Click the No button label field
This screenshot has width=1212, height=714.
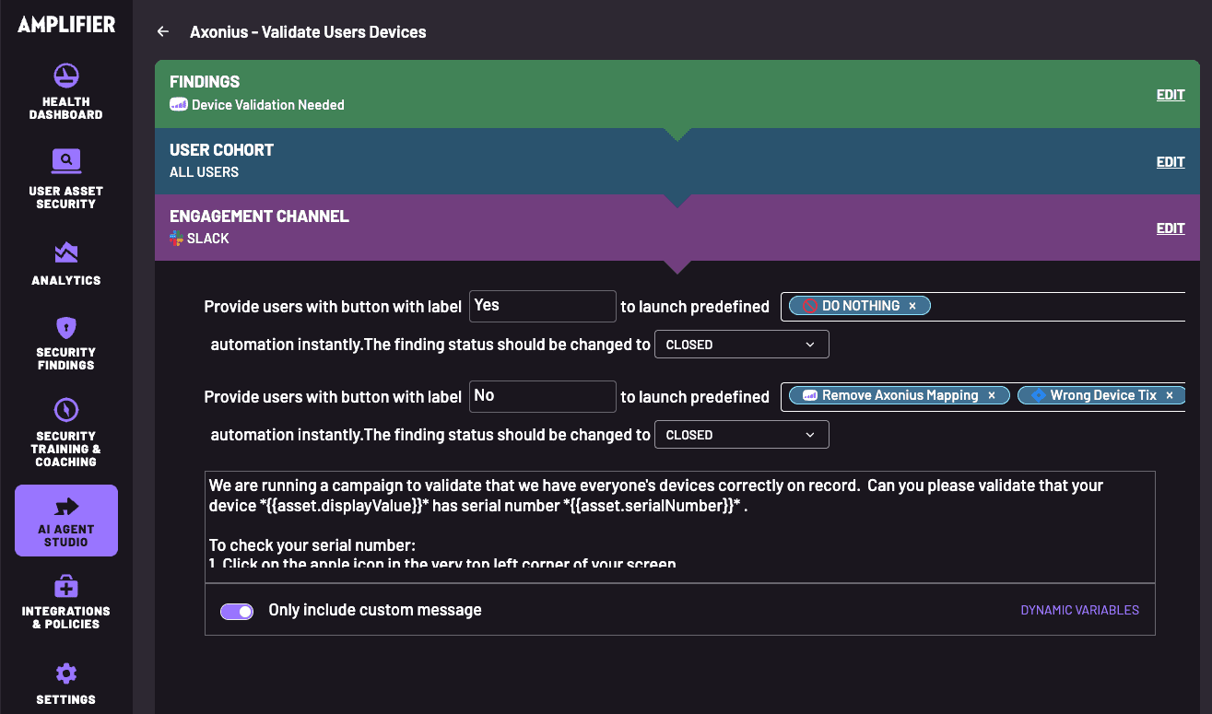(543, 396)
